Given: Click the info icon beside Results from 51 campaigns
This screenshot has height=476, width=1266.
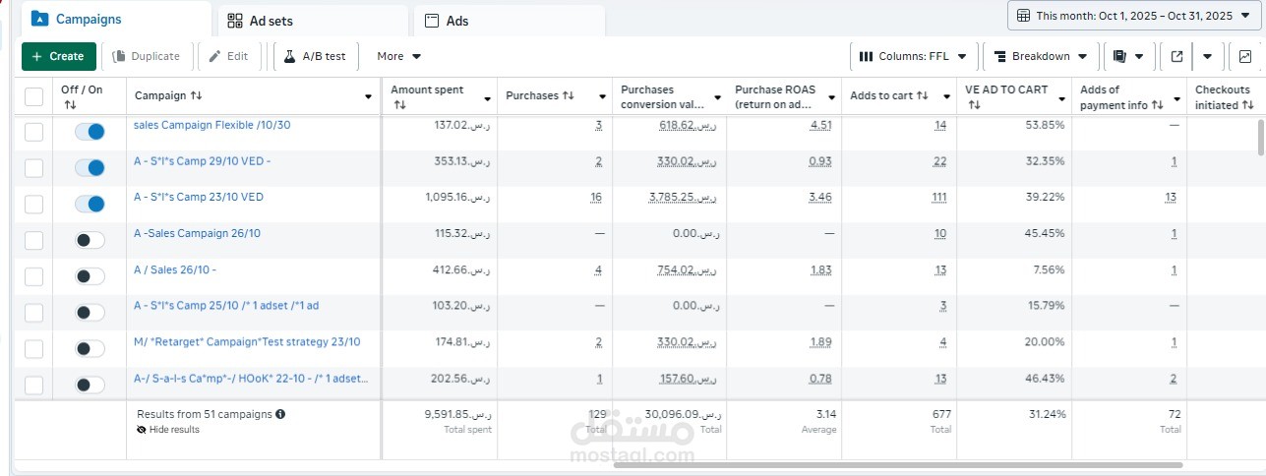Looking at the screenshot, I should 281,414.
